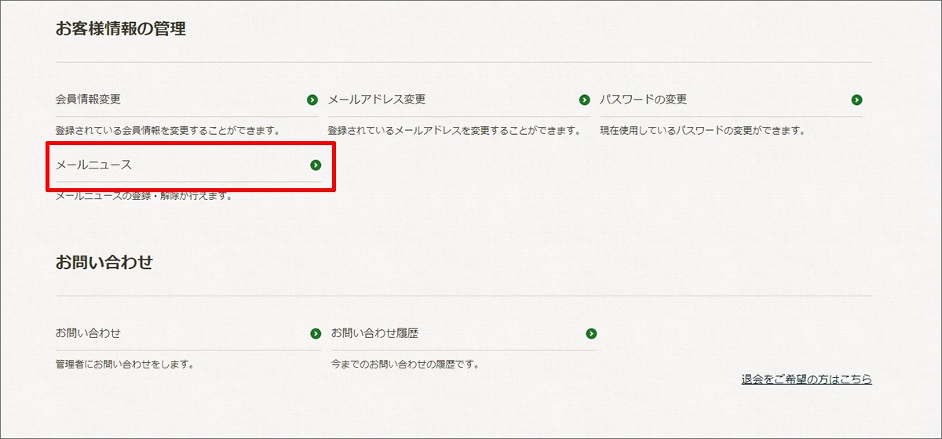Open the 会員情報変更 link text
Image resolution: width=942 pixels, height=439 pixels.
pos(88,100)
